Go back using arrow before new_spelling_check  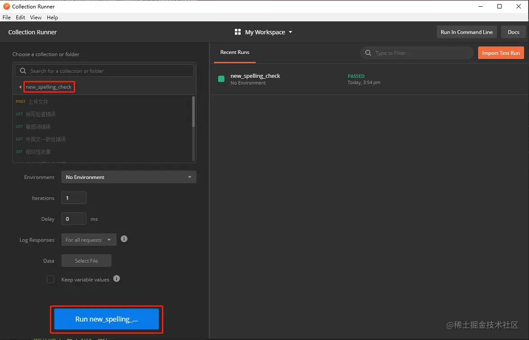point(20,87)
